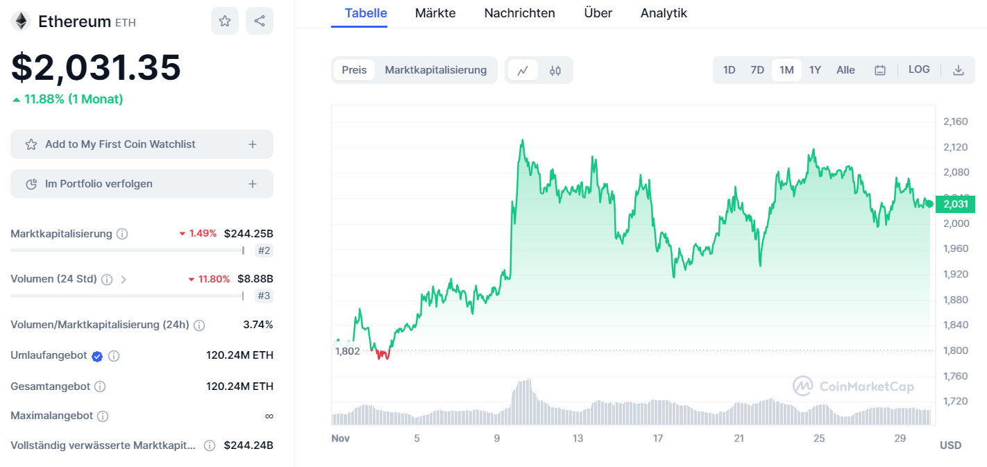This screenshot has width=987, height=467.
Task: Click Im Portfolio verfolgen button
Action: coord(142,184)
